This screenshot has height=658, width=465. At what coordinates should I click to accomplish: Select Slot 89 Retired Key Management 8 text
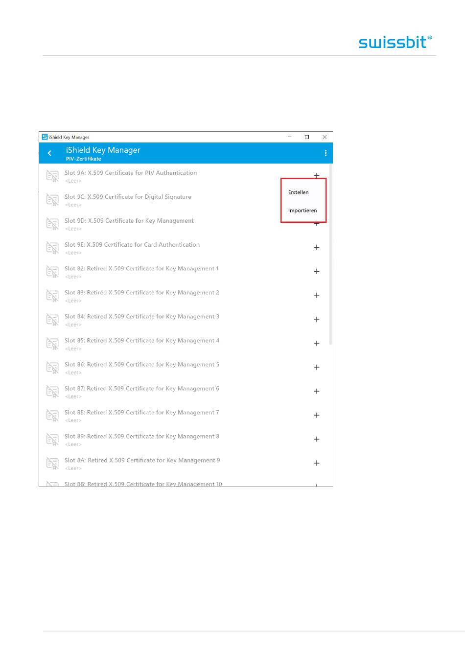142,437
